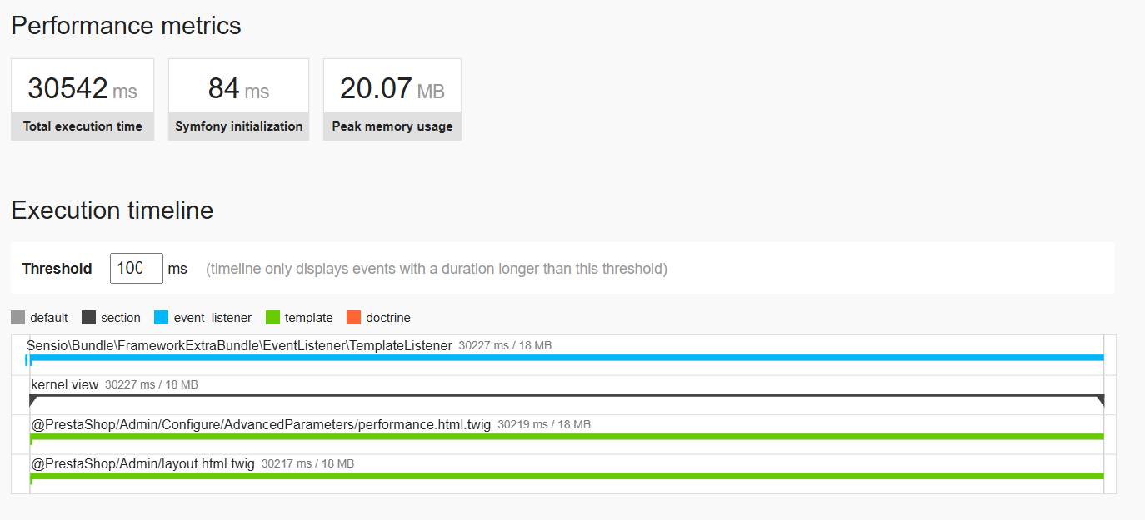The width and height of the screenshot is (1145, 520).
Task: Click the gray default legend swatch
Action: [x=18, y=317]
